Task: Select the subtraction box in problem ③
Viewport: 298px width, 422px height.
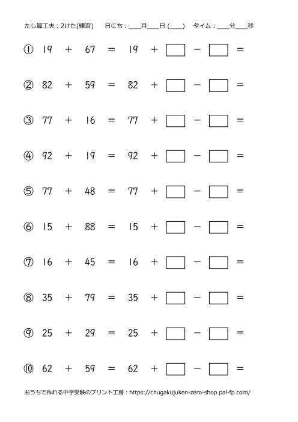Action: (218, 121)
